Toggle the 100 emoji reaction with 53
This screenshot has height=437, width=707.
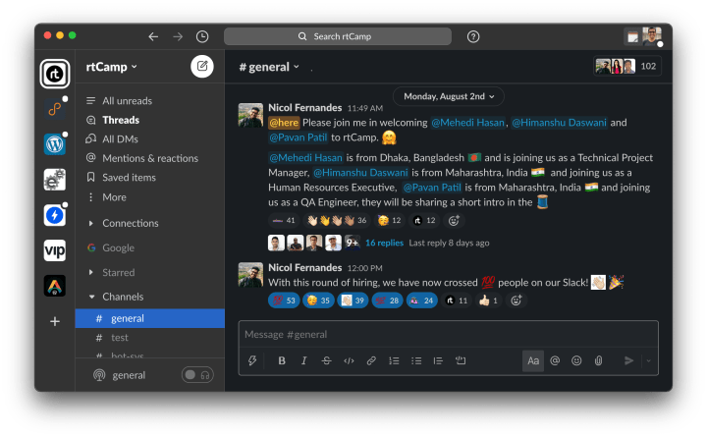[284, 300]
